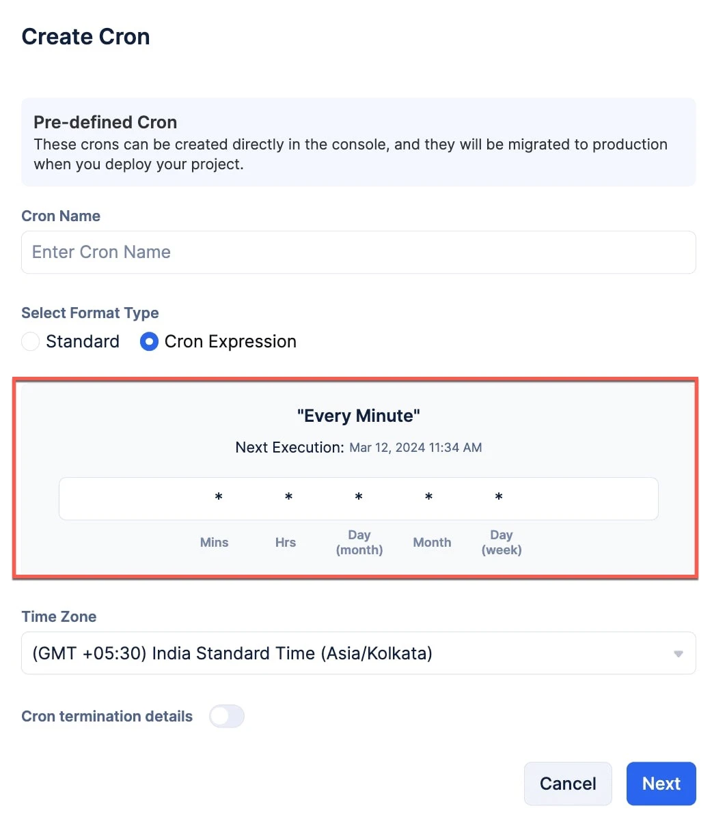This screenshot has height=830, width=712.
Task: Click the Month label under expression
Action: tap(432, 543)
